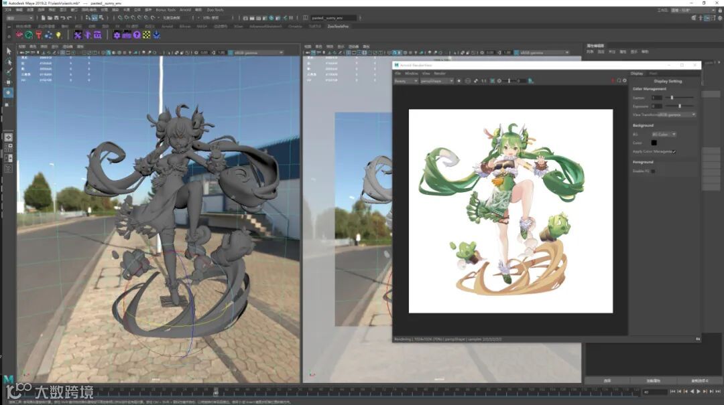Switch to the Display tab in Arnold RenderView
Screen dimensions: 724x405
(637, 74)
